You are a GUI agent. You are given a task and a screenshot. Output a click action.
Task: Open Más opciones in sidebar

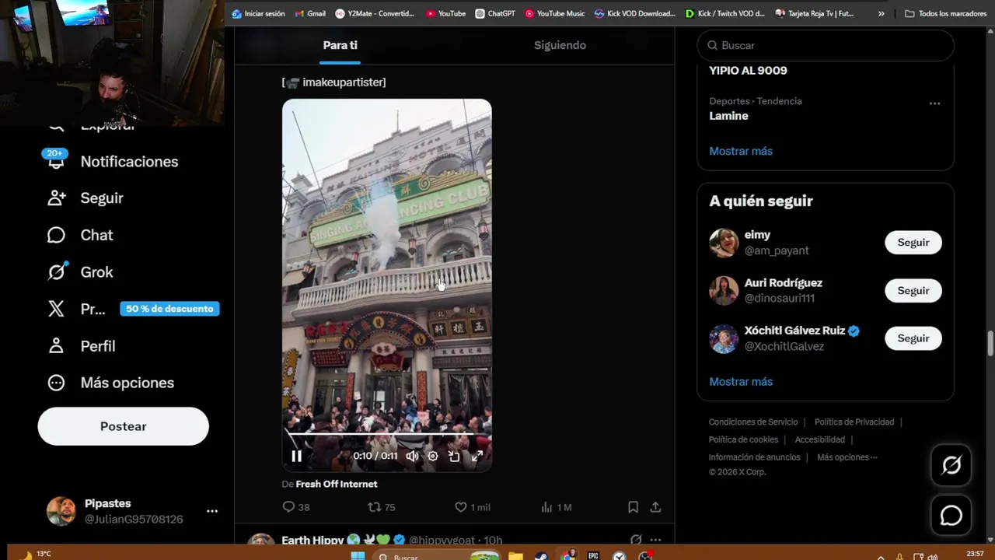[110, 383]
